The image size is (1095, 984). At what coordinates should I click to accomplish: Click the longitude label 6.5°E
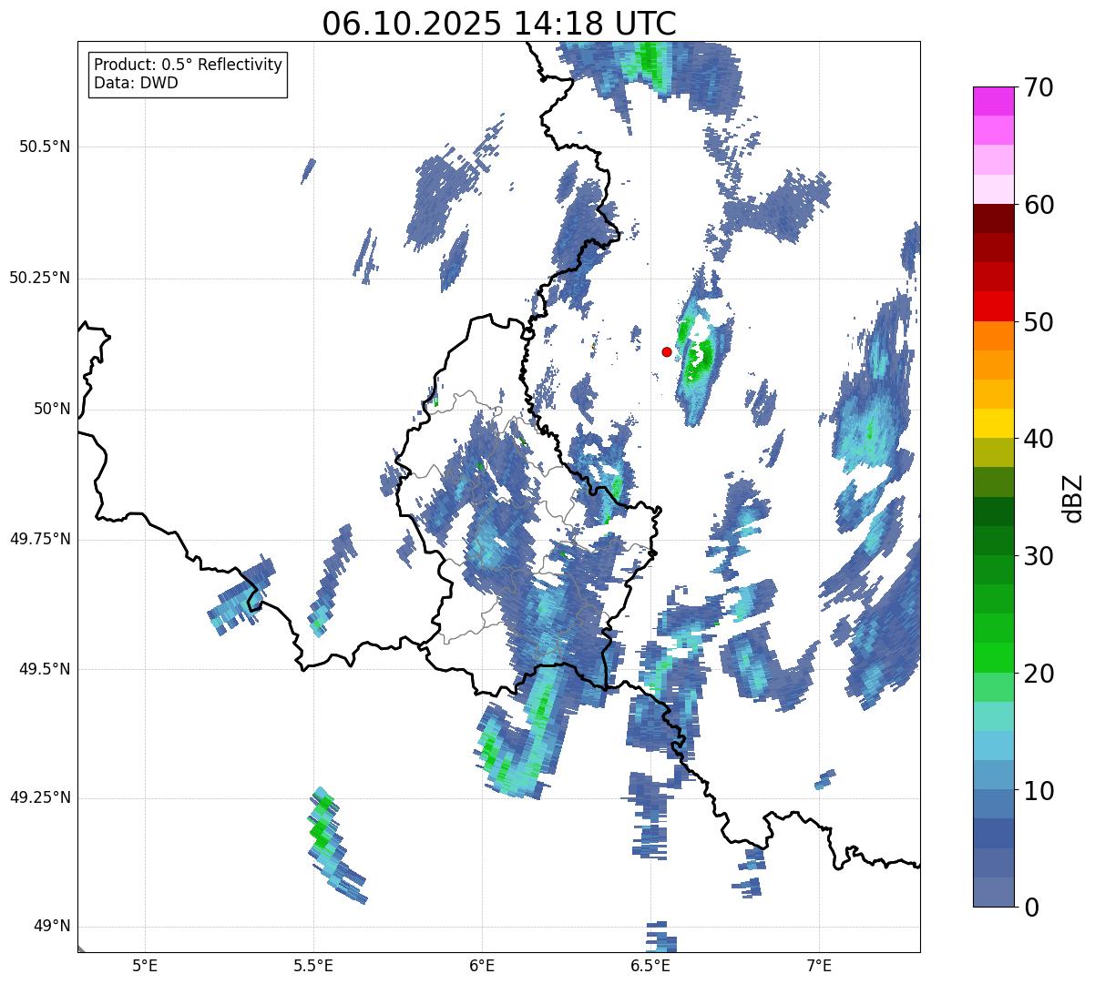(650, 965)
